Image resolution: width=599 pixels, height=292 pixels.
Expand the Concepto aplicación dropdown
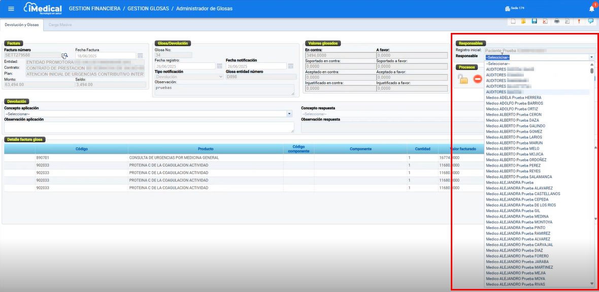pos(289,114)
